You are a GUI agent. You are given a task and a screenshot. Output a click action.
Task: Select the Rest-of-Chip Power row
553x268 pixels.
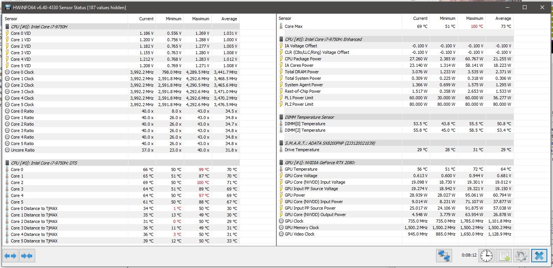click(x=395, y=91)
